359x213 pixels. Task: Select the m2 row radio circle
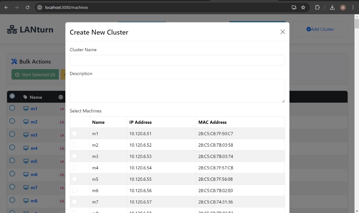click(12, 121)
